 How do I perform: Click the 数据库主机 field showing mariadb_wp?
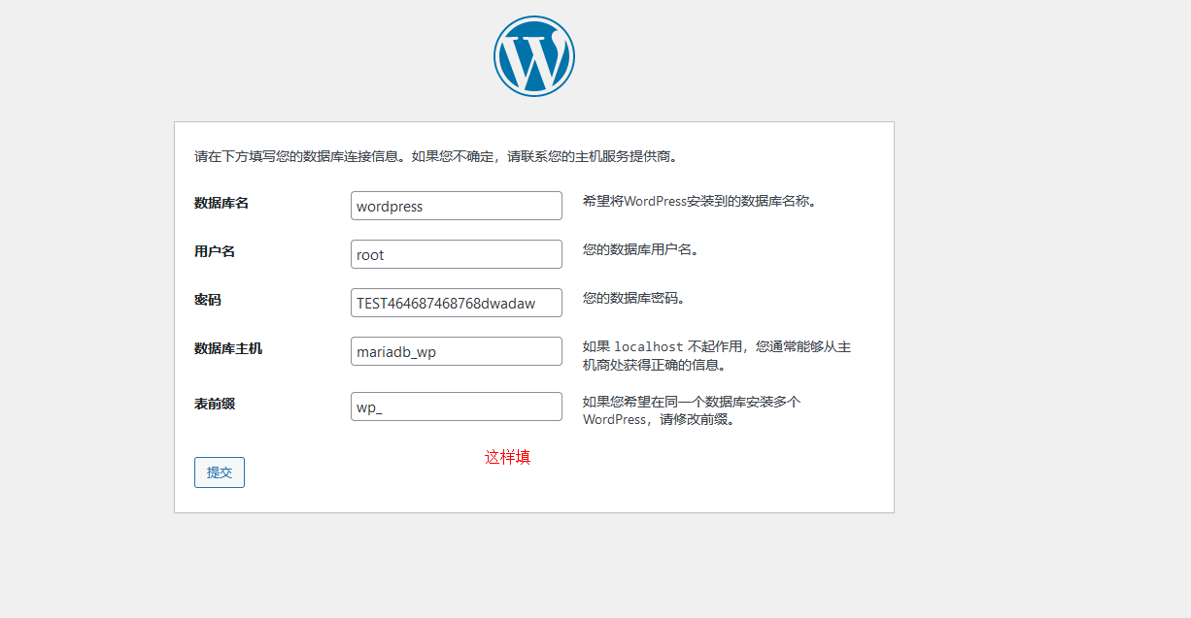tap(456, 351)
